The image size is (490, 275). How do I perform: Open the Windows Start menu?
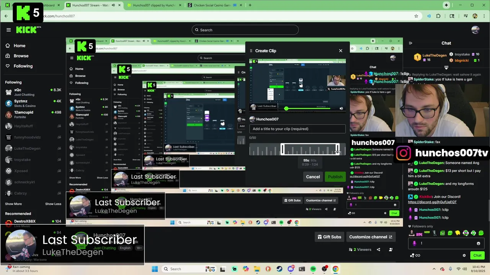click(x=155, y=269)
